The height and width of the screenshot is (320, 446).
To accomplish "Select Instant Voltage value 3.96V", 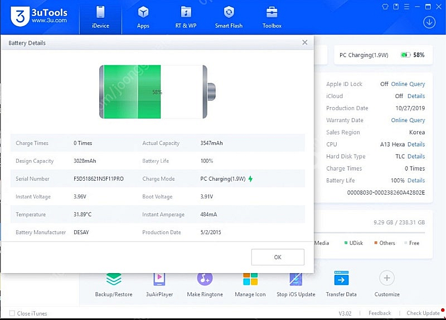I will pos(80,197).
